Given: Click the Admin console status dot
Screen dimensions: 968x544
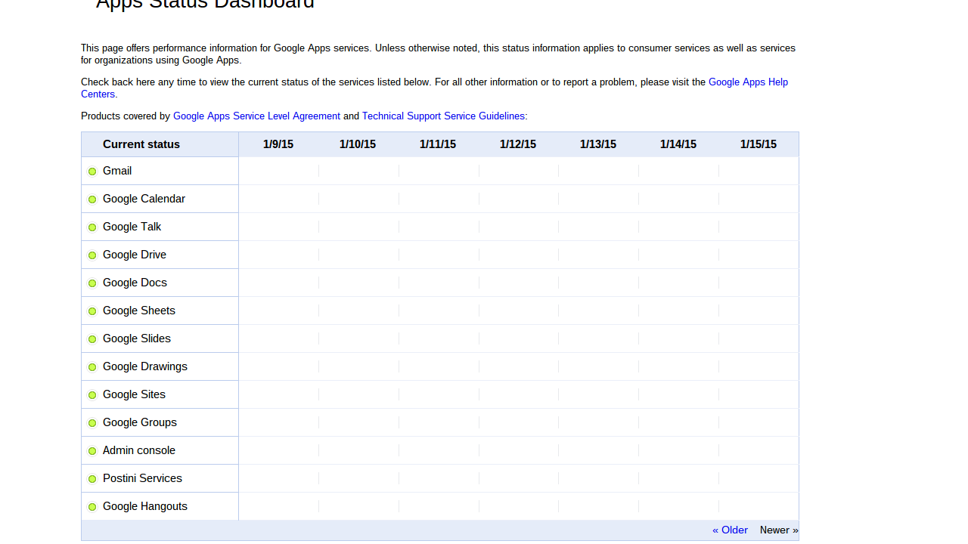Looking at the screenshot, I should 92,451.
